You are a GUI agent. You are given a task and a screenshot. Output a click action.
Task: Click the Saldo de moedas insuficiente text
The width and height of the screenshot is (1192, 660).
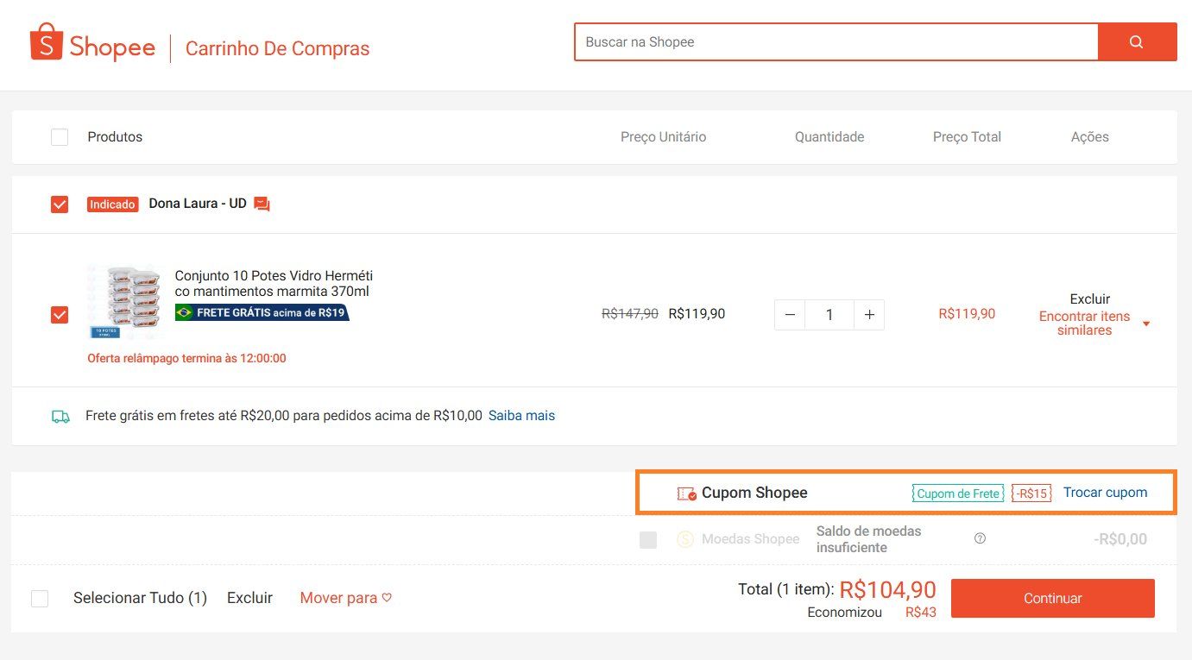coord(869,539)
